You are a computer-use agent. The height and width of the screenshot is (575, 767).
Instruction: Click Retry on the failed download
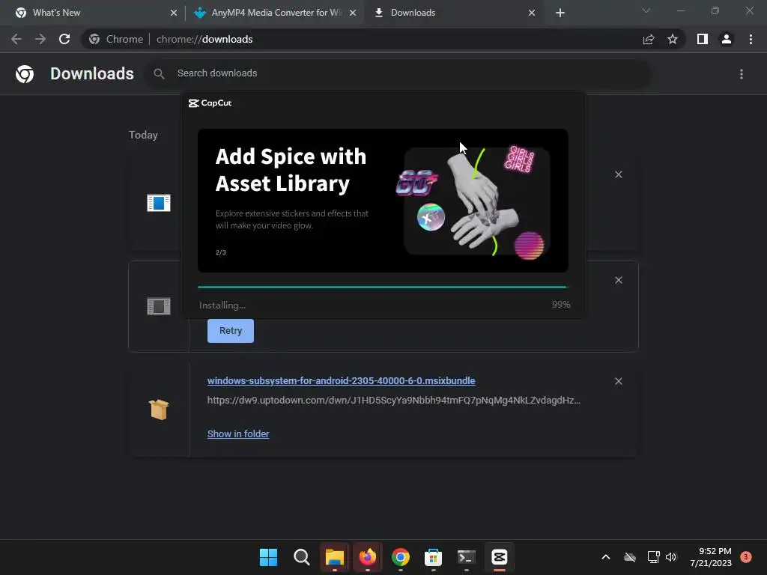231,331
